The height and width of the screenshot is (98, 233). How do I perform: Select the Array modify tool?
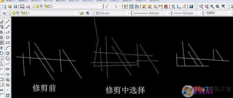[2, 43]
